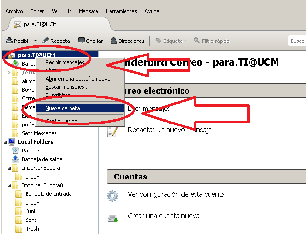Open Inbox under Importar Eudora
Image resolution: width=306 pixels, height=234 pixels.
click(x=32, y=177)
